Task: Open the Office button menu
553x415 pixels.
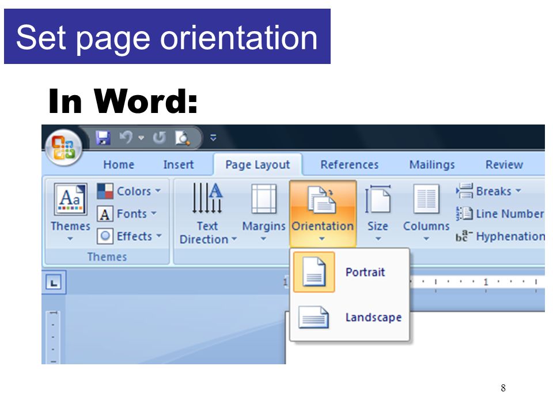Action: tap(64, 147)
